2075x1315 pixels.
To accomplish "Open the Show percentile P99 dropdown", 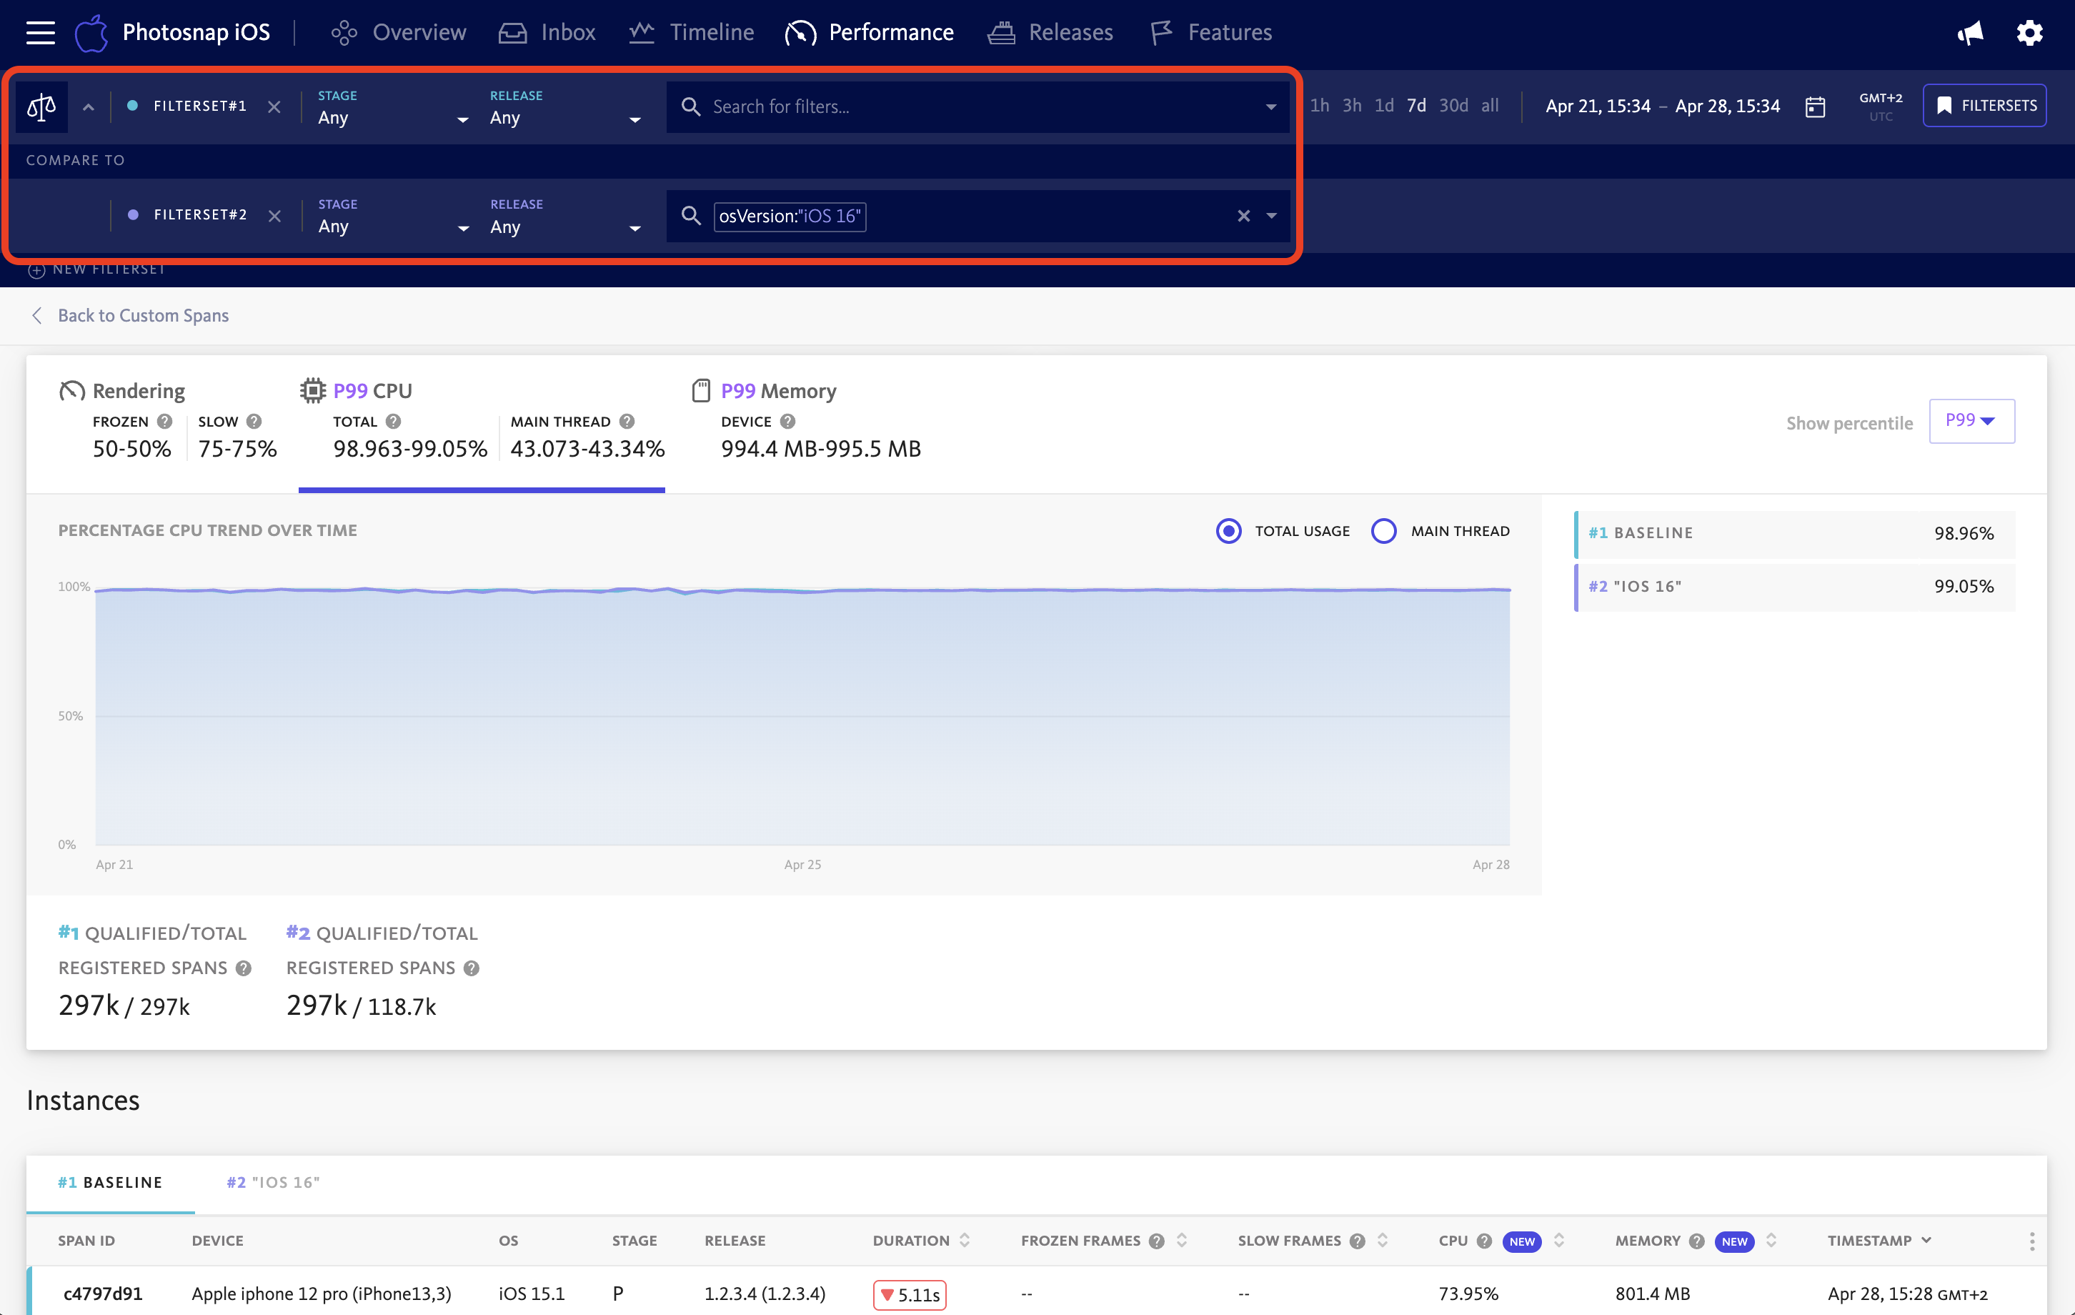I will coord(1971,420).
